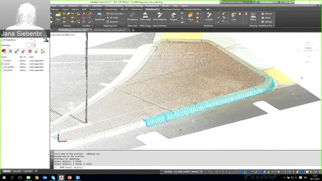
Task: Launch the Clash Detection tool
Action: click(x=159, y=17)
